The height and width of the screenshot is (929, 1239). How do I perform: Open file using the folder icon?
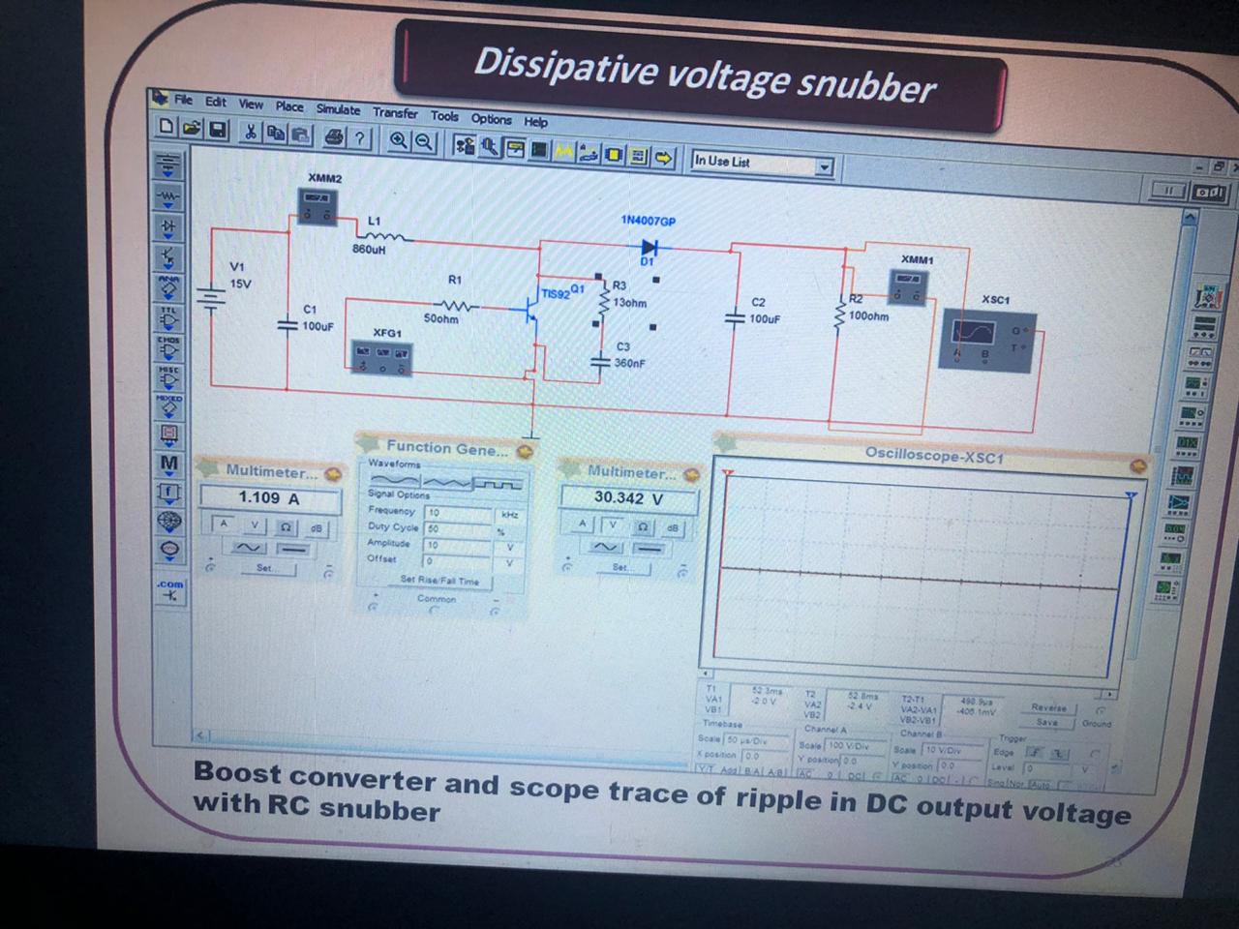pos(193,129)
